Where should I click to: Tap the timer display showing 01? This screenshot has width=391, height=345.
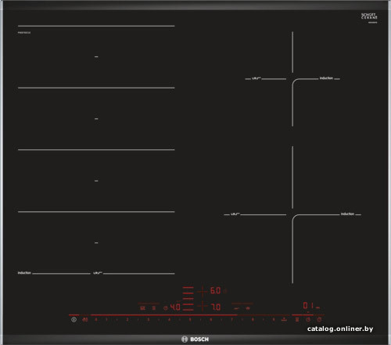click(x=308, y=305)
